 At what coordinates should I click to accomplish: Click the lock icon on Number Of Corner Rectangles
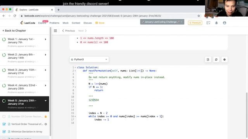(x=46, y=117)
